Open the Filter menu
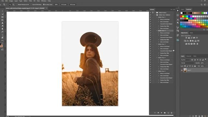Viewport: 208px width, 117px height. pyautogui.click(x=30, y=1)
